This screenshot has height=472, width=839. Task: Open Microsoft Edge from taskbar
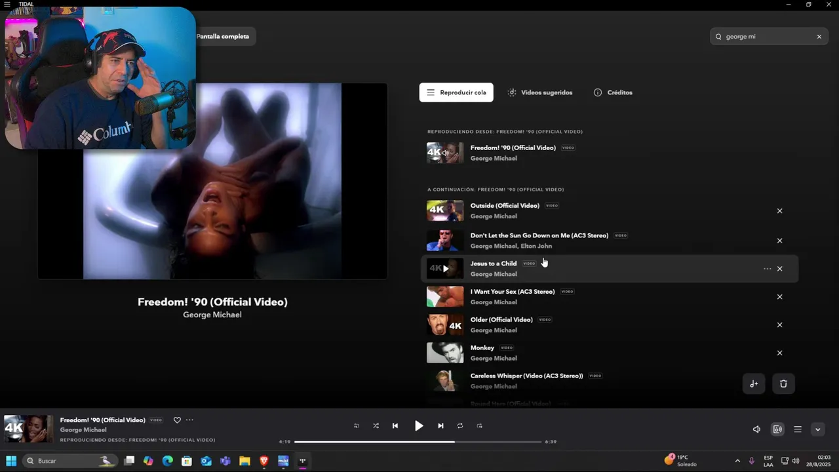click(167, 461)
